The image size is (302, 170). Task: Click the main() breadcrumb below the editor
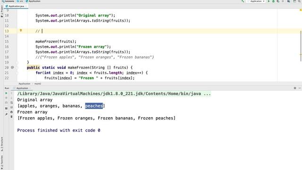pyautogui.click(x=38, y=84)
